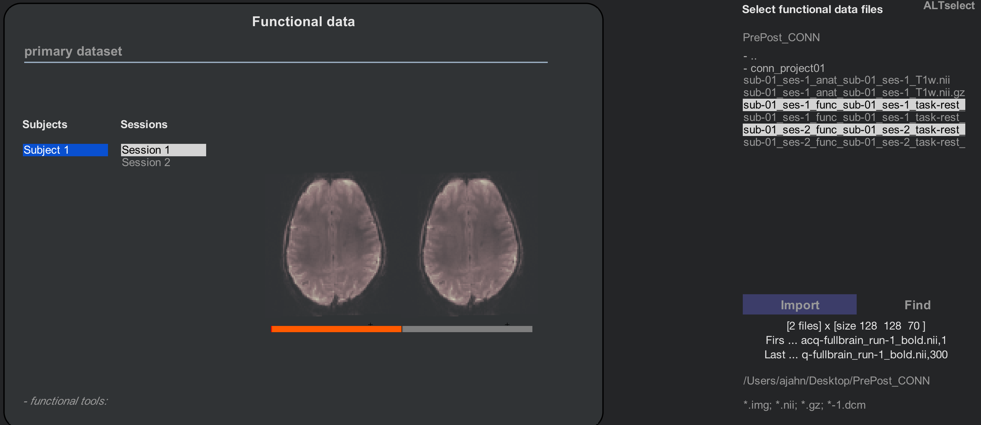Click the [2 files] x size info text
Image resolution: width=981 pixels, height=425 pixels.
(856, 326)
